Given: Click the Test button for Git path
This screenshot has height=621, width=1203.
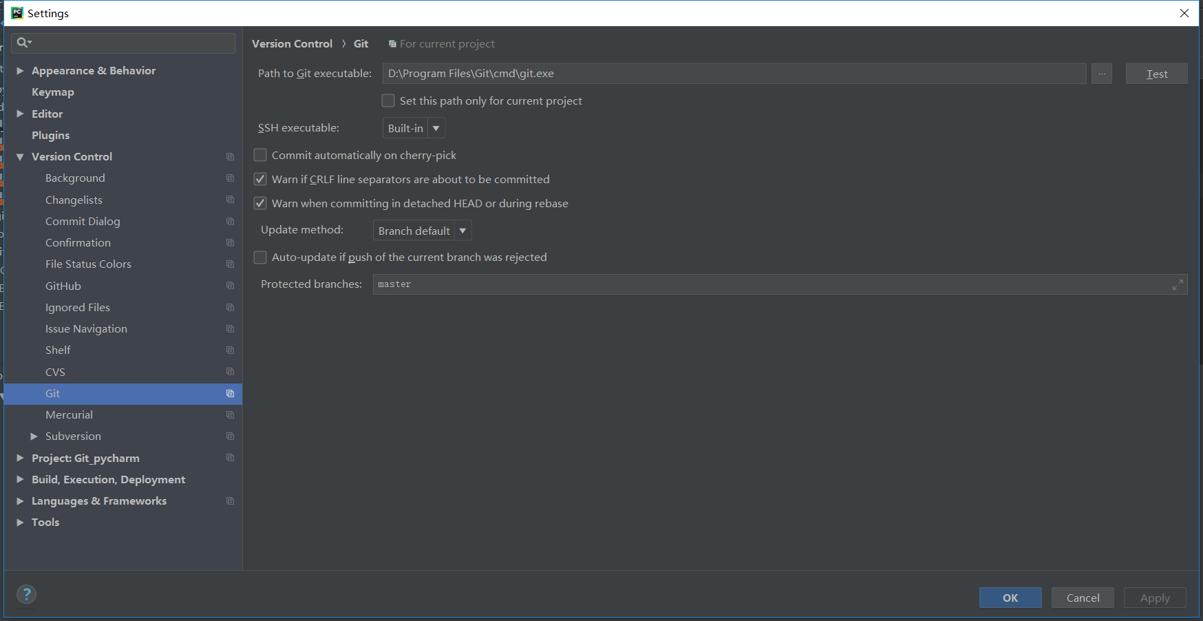Looking at the screenshot, I should tap(1156, 74).
